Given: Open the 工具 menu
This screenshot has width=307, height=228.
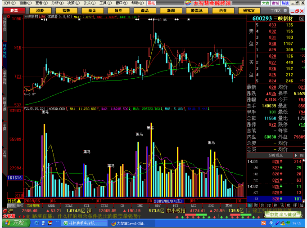Looking at the screenshot, I should (105, 3).
